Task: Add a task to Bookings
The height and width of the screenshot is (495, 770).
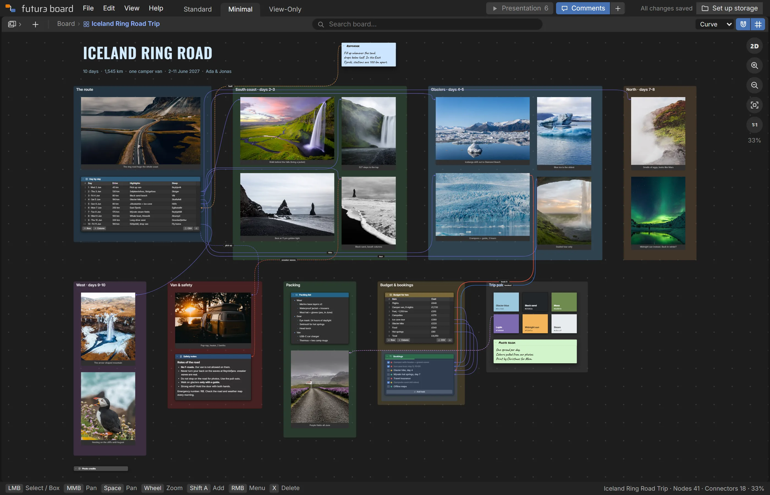Action: (x=419, y=392)
